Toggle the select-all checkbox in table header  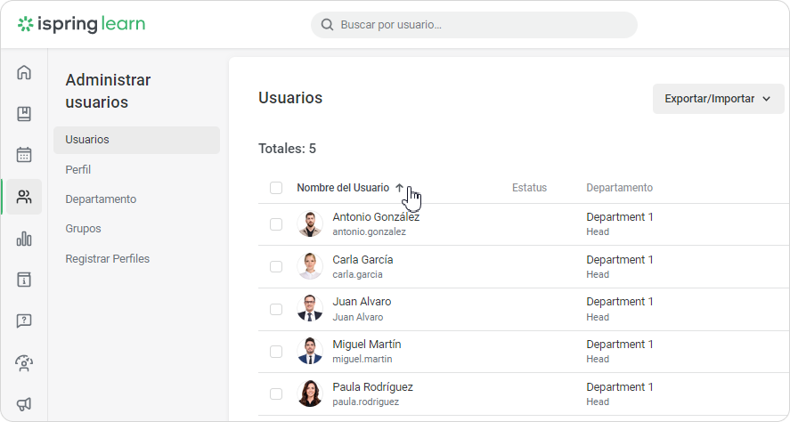[276, 188]
